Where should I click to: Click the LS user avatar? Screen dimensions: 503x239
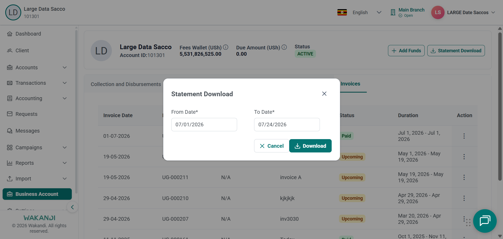click(438, 12)
